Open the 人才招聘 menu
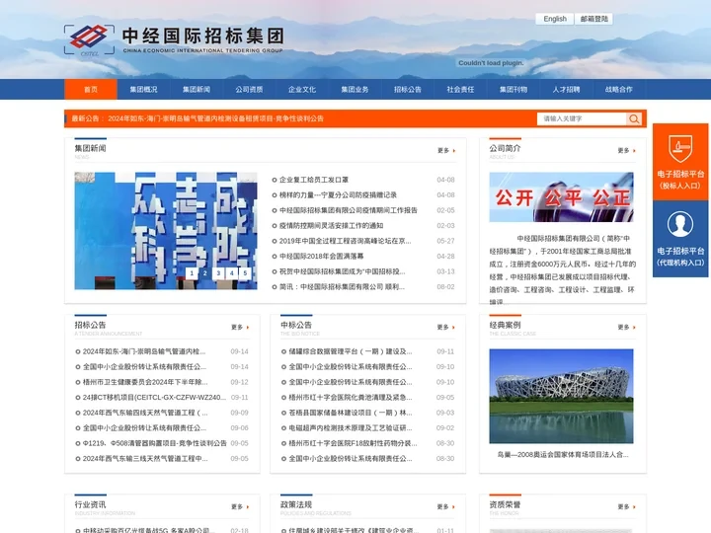 (x=566, y=89)
